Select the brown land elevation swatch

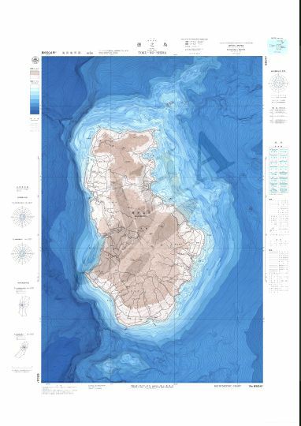pos(35,73)
